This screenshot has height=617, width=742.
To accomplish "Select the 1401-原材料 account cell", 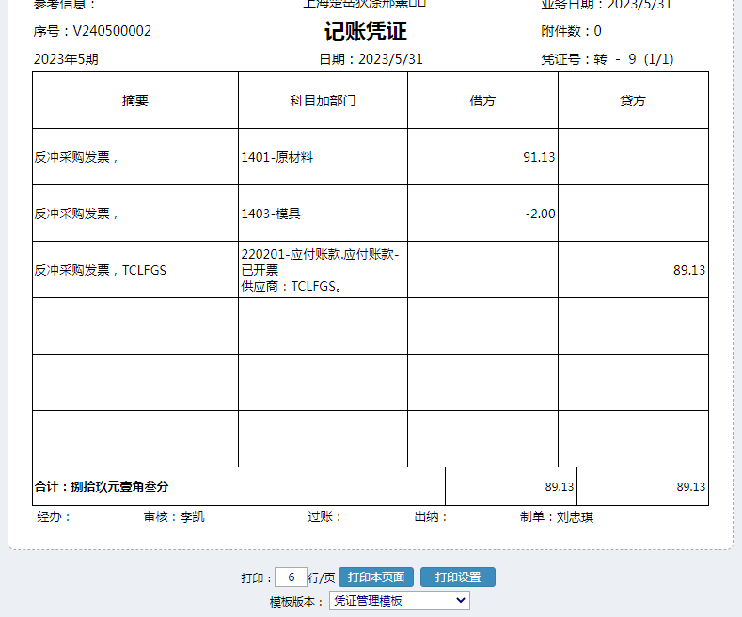I will tap(277, 157).
